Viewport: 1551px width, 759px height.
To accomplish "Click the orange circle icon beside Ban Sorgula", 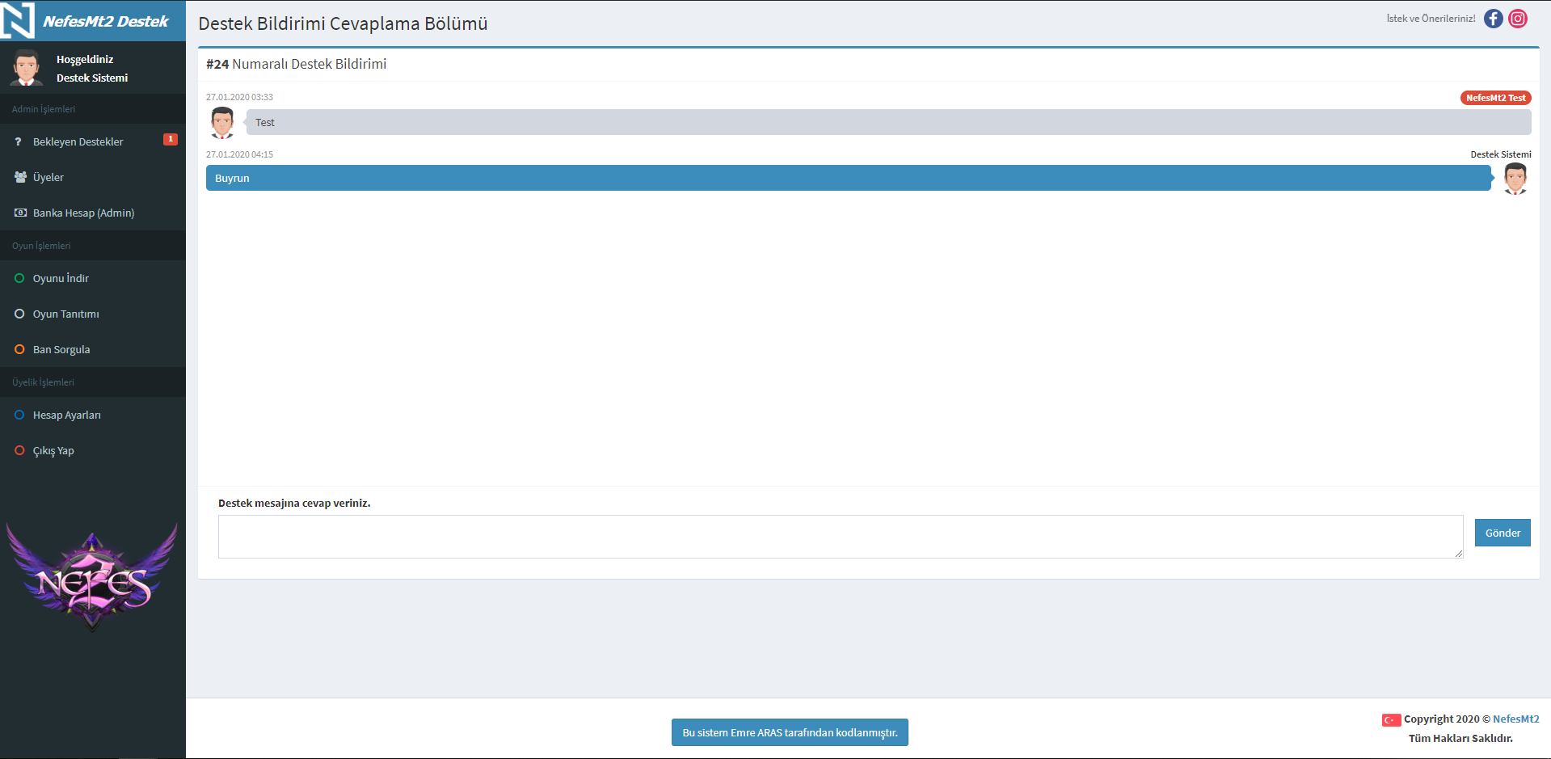I will coord(19,349).
